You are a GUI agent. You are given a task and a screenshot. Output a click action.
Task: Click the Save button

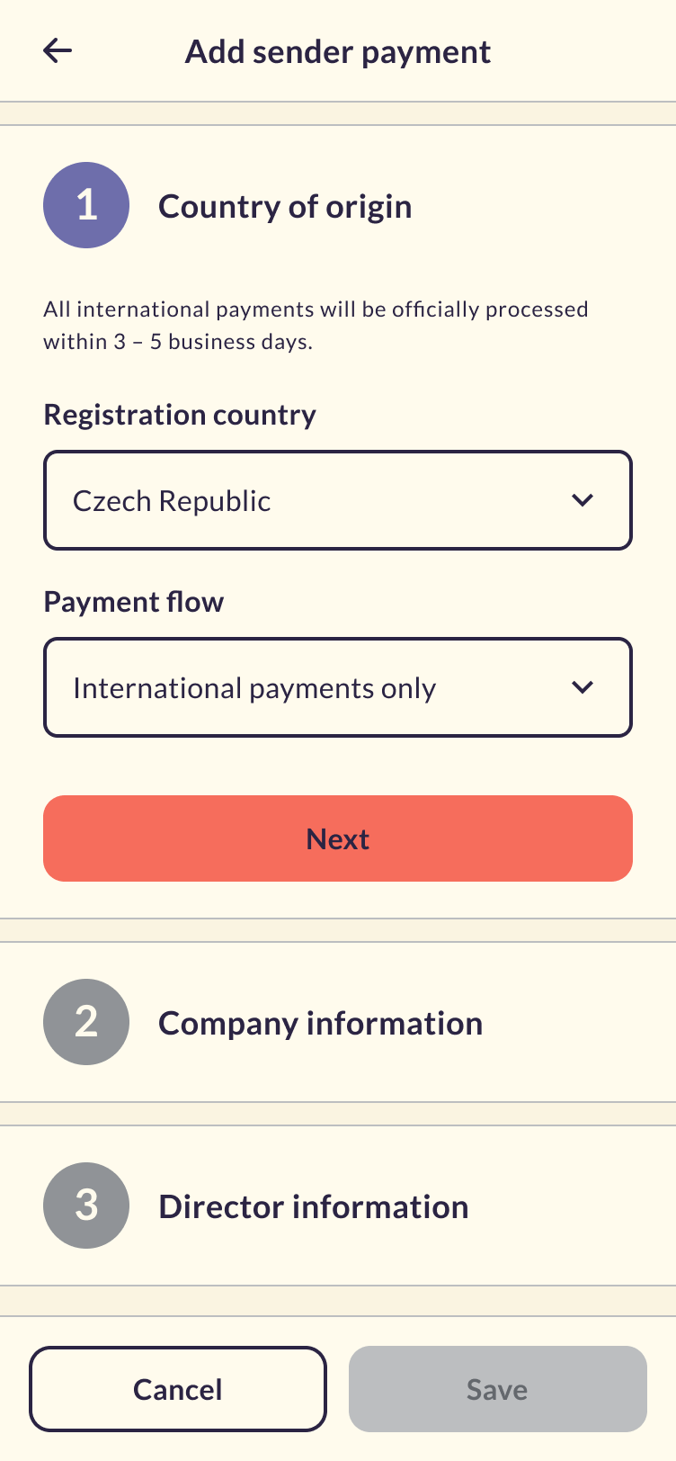pos(497,1389)
